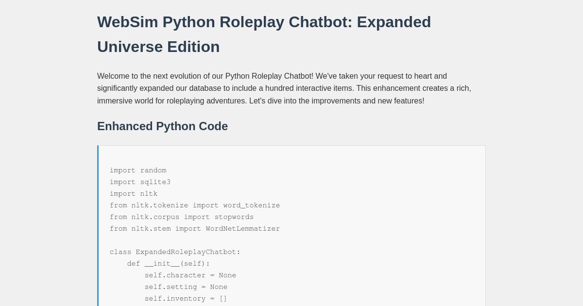Click the self.setting assignment line
Image resolution: width=583 pixels, height=306 pixels.
coord(186,287)
